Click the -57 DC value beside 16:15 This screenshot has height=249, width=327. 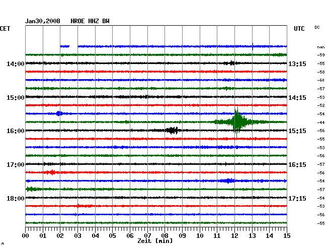(x=321, y=164)
